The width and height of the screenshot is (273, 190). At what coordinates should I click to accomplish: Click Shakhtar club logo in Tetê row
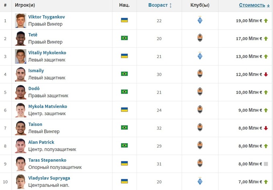click(x=200, y=38)
